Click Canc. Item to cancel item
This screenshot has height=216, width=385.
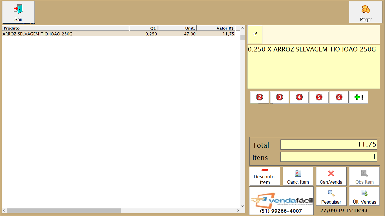pyautogui.click(x=298, y=176)
